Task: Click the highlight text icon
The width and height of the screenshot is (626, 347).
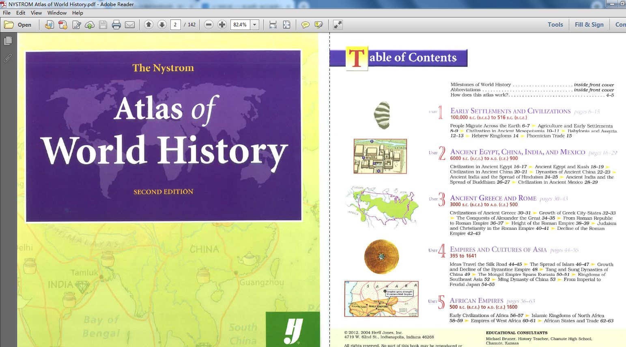Action: pos(318,25)
